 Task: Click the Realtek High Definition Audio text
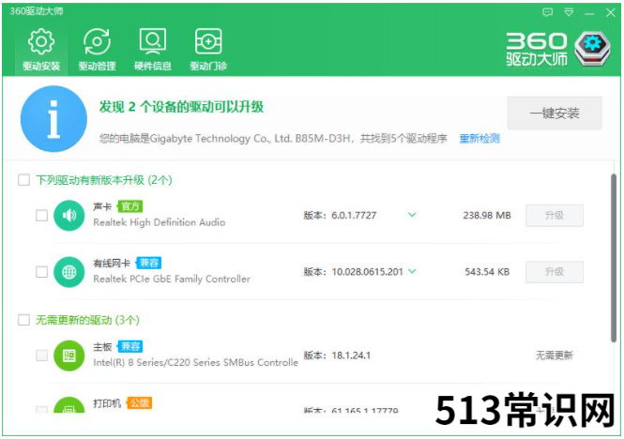tap(160, 222)
